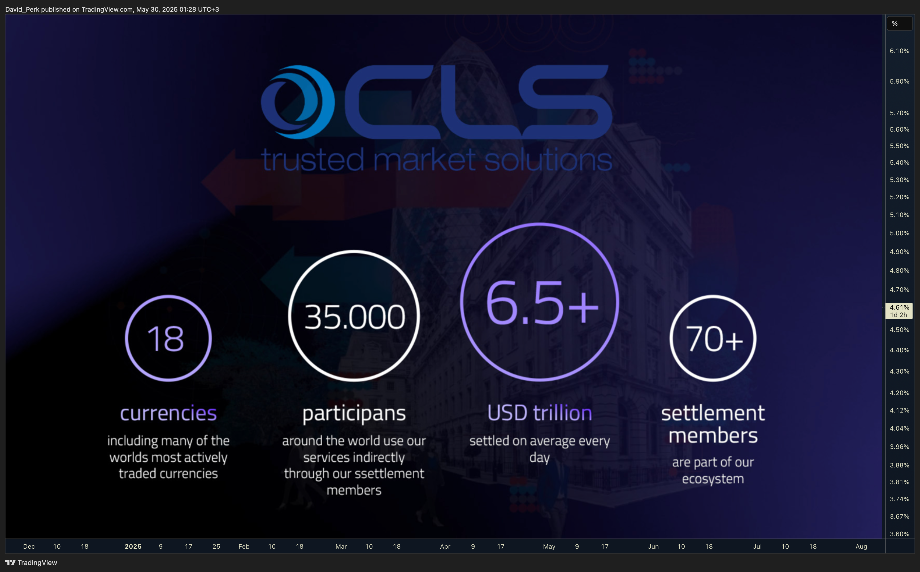Click the circle showing 35.000
The width and height of the screenshot is (920, 572).
[x=354, y=316]
